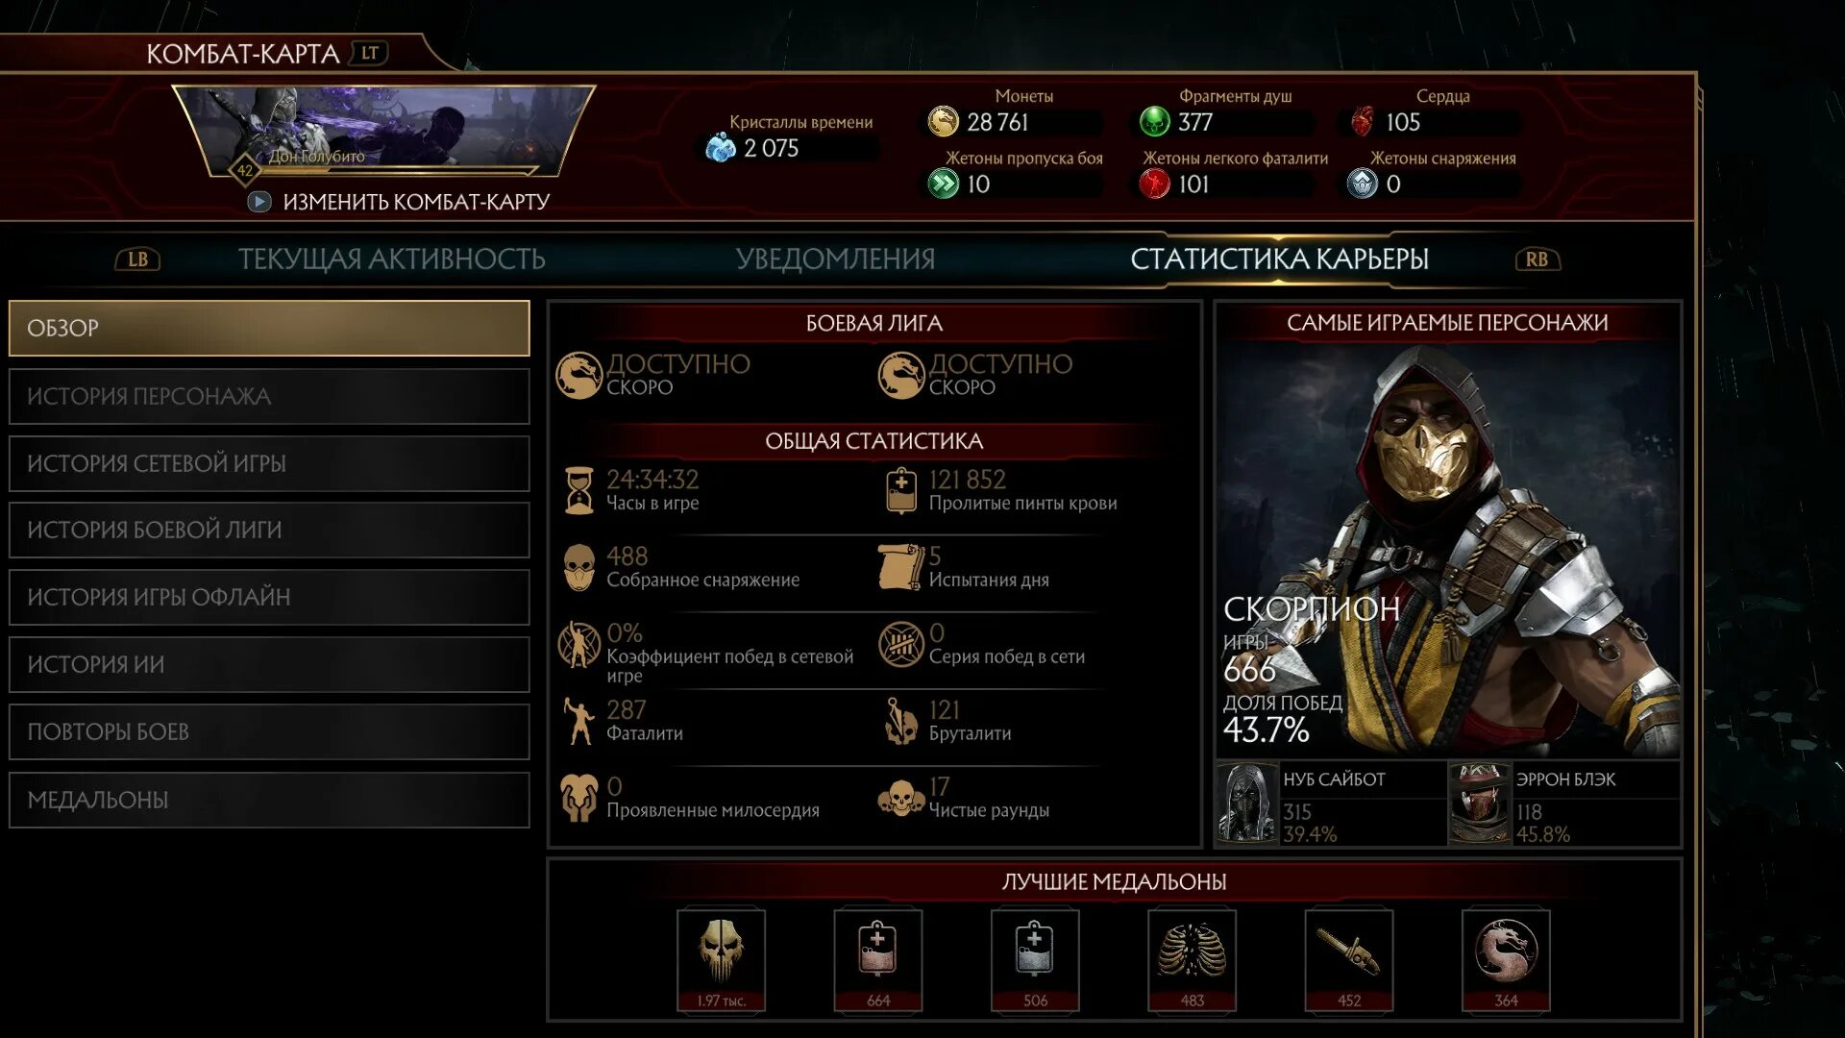Open Повторы боев in the sidebar
Screen dimensions: 1845x1038
[269, 731]
